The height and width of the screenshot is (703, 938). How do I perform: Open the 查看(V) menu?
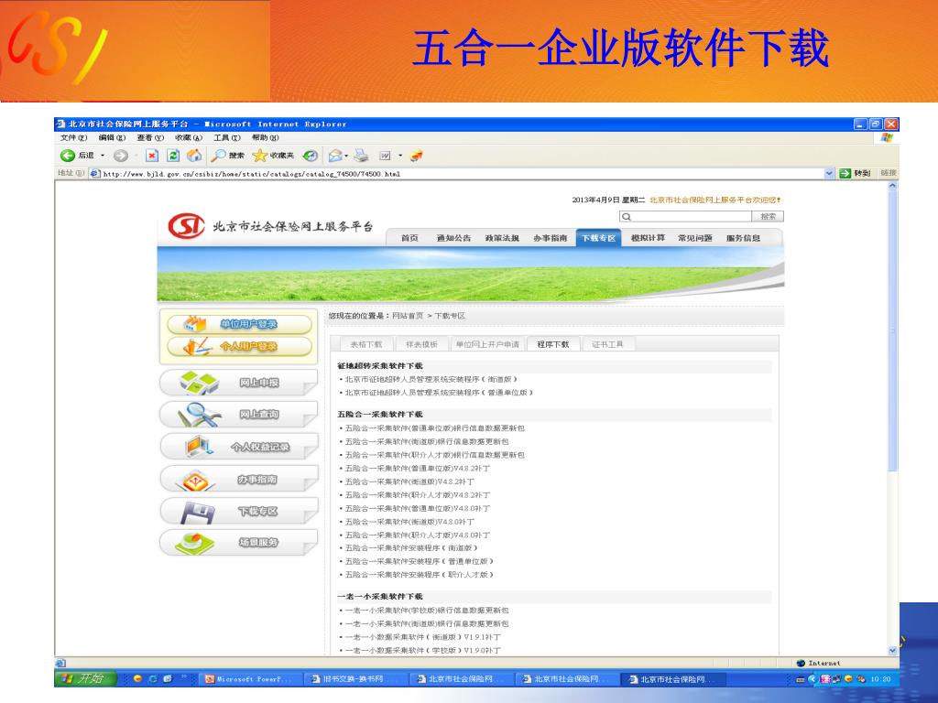150,138
